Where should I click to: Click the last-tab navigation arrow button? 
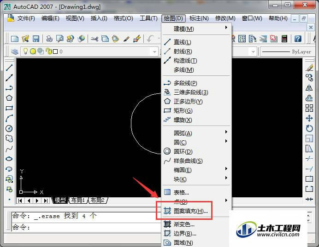click(46, 201)
